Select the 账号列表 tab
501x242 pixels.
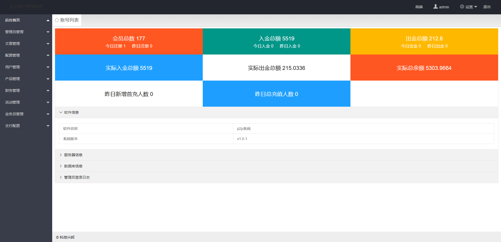click(67, 20)
